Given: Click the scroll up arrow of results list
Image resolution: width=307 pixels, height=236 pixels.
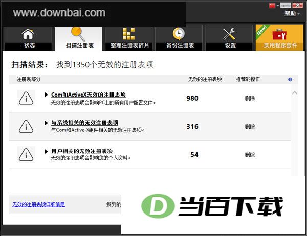Looking at the screenshot, I should [295, 92].
